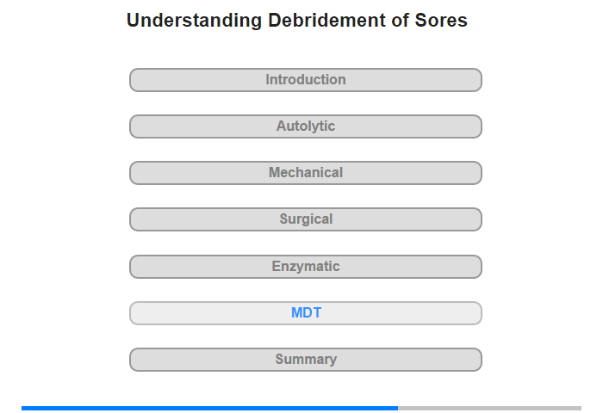603x413 pixels.
Task: Click the 'Understanding Debridement of Sores' heading
Action: click(296, 21)
